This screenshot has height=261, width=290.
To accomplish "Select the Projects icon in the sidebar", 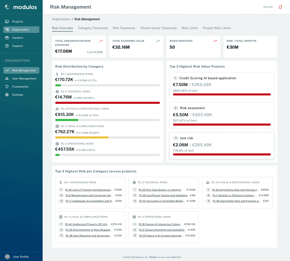I will [7, 22].
